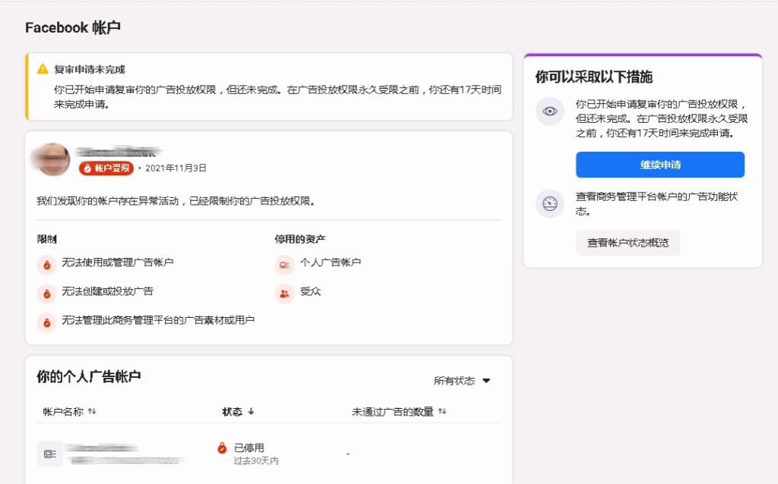Click the lock icon beside 无法使用或管理广告帐户
Viewport: 778px width, 484px height.
point(47,265)
